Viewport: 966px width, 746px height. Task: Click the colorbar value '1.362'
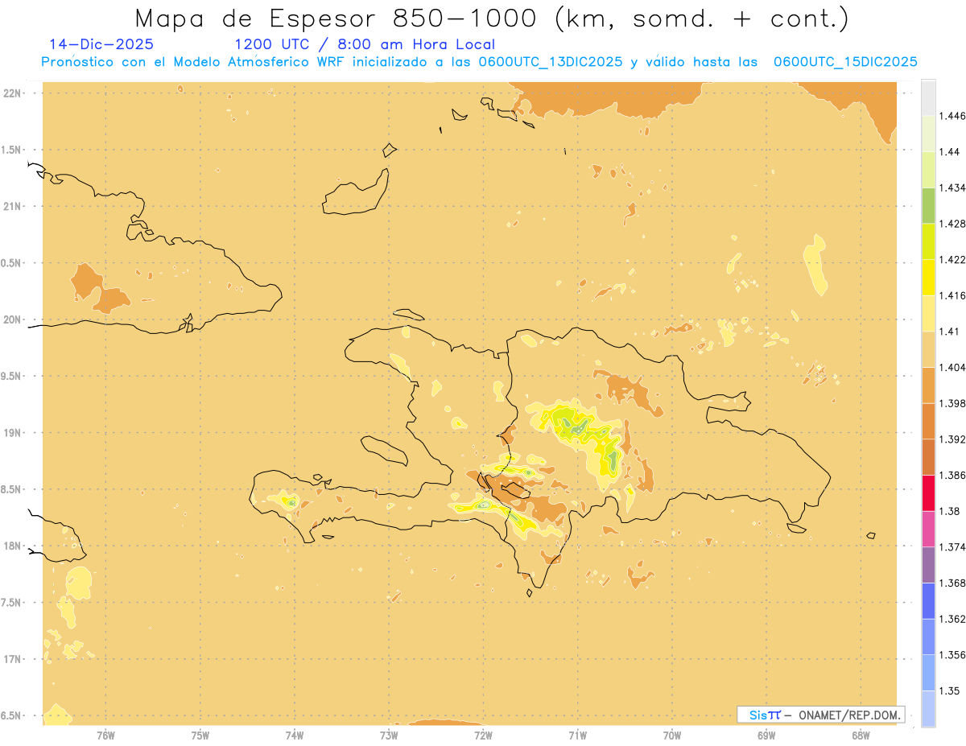pos(952,619)
